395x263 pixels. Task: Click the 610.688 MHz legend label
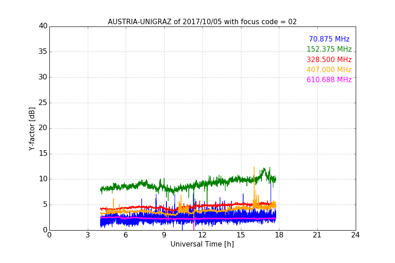click(329, 79)
